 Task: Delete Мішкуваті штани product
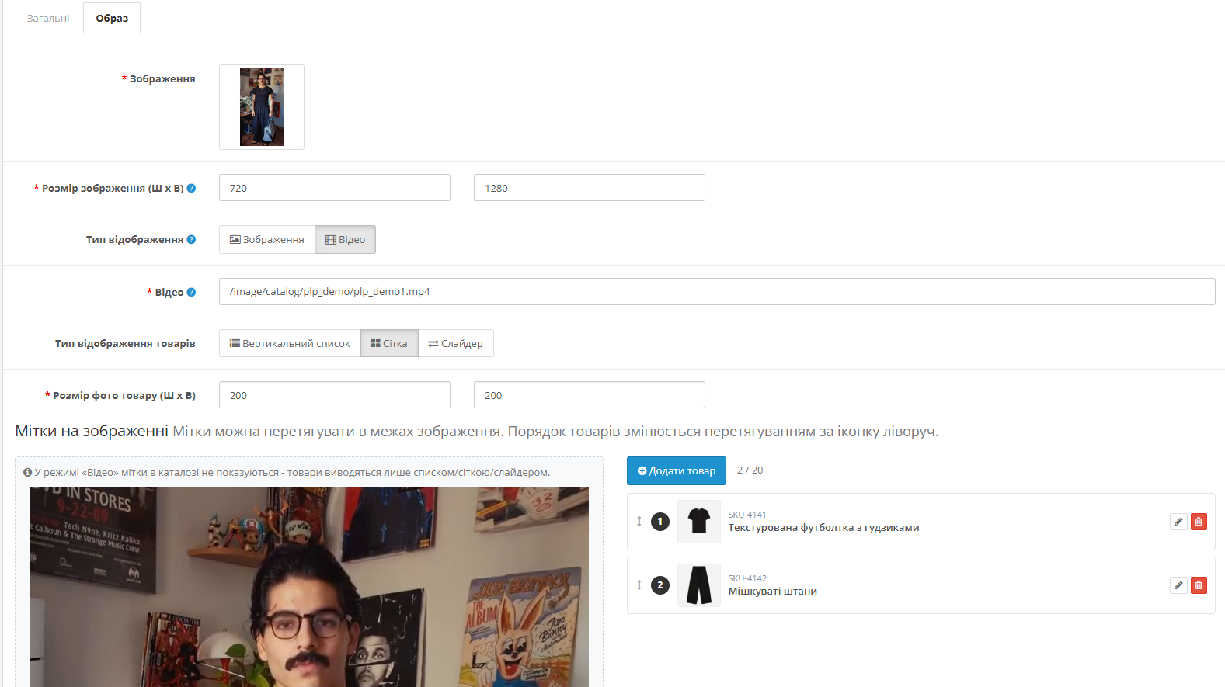pos(1199,585)
